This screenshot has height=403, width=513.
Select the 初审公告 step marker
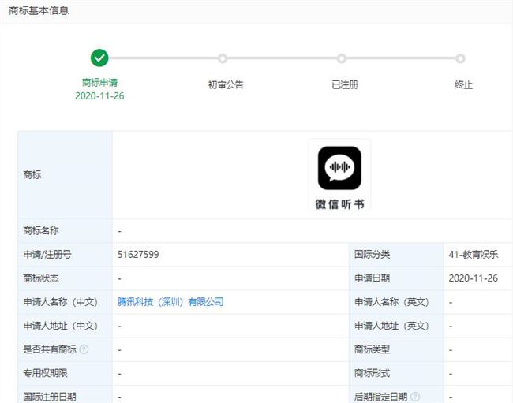tap(223, 58)
